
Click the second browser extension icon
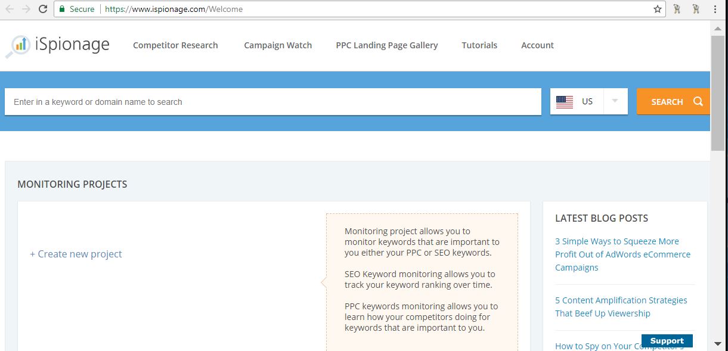click(696, 9)
